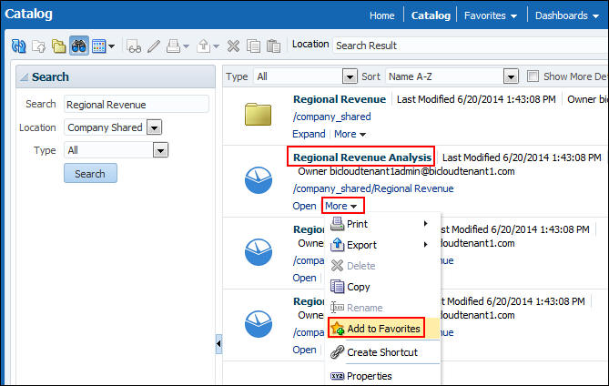Image resolution: width=609 pixels, height=386 pixels.
Task: Click the Location Search Result field
Action: tap(471, 46)
